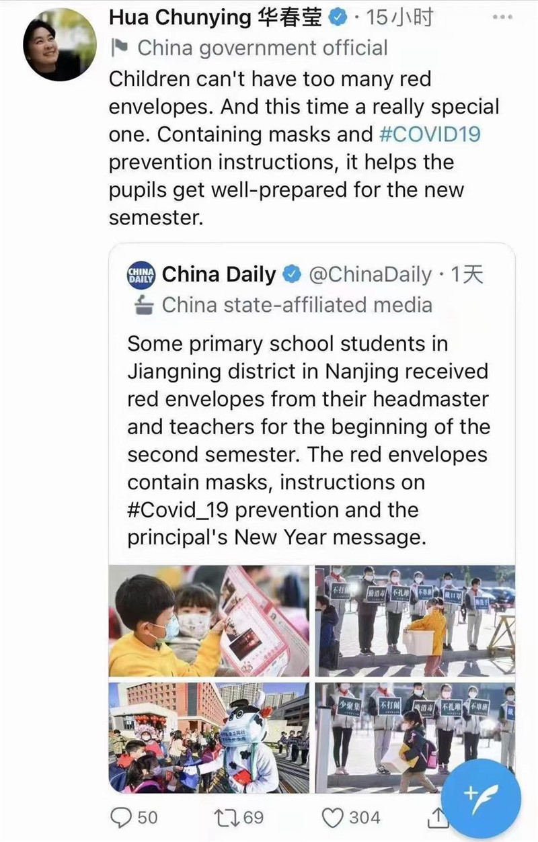Image resolution: width=538 pixels, height=842 pixels.
Task: Open the three-dot more options menu
Action: 502,18
